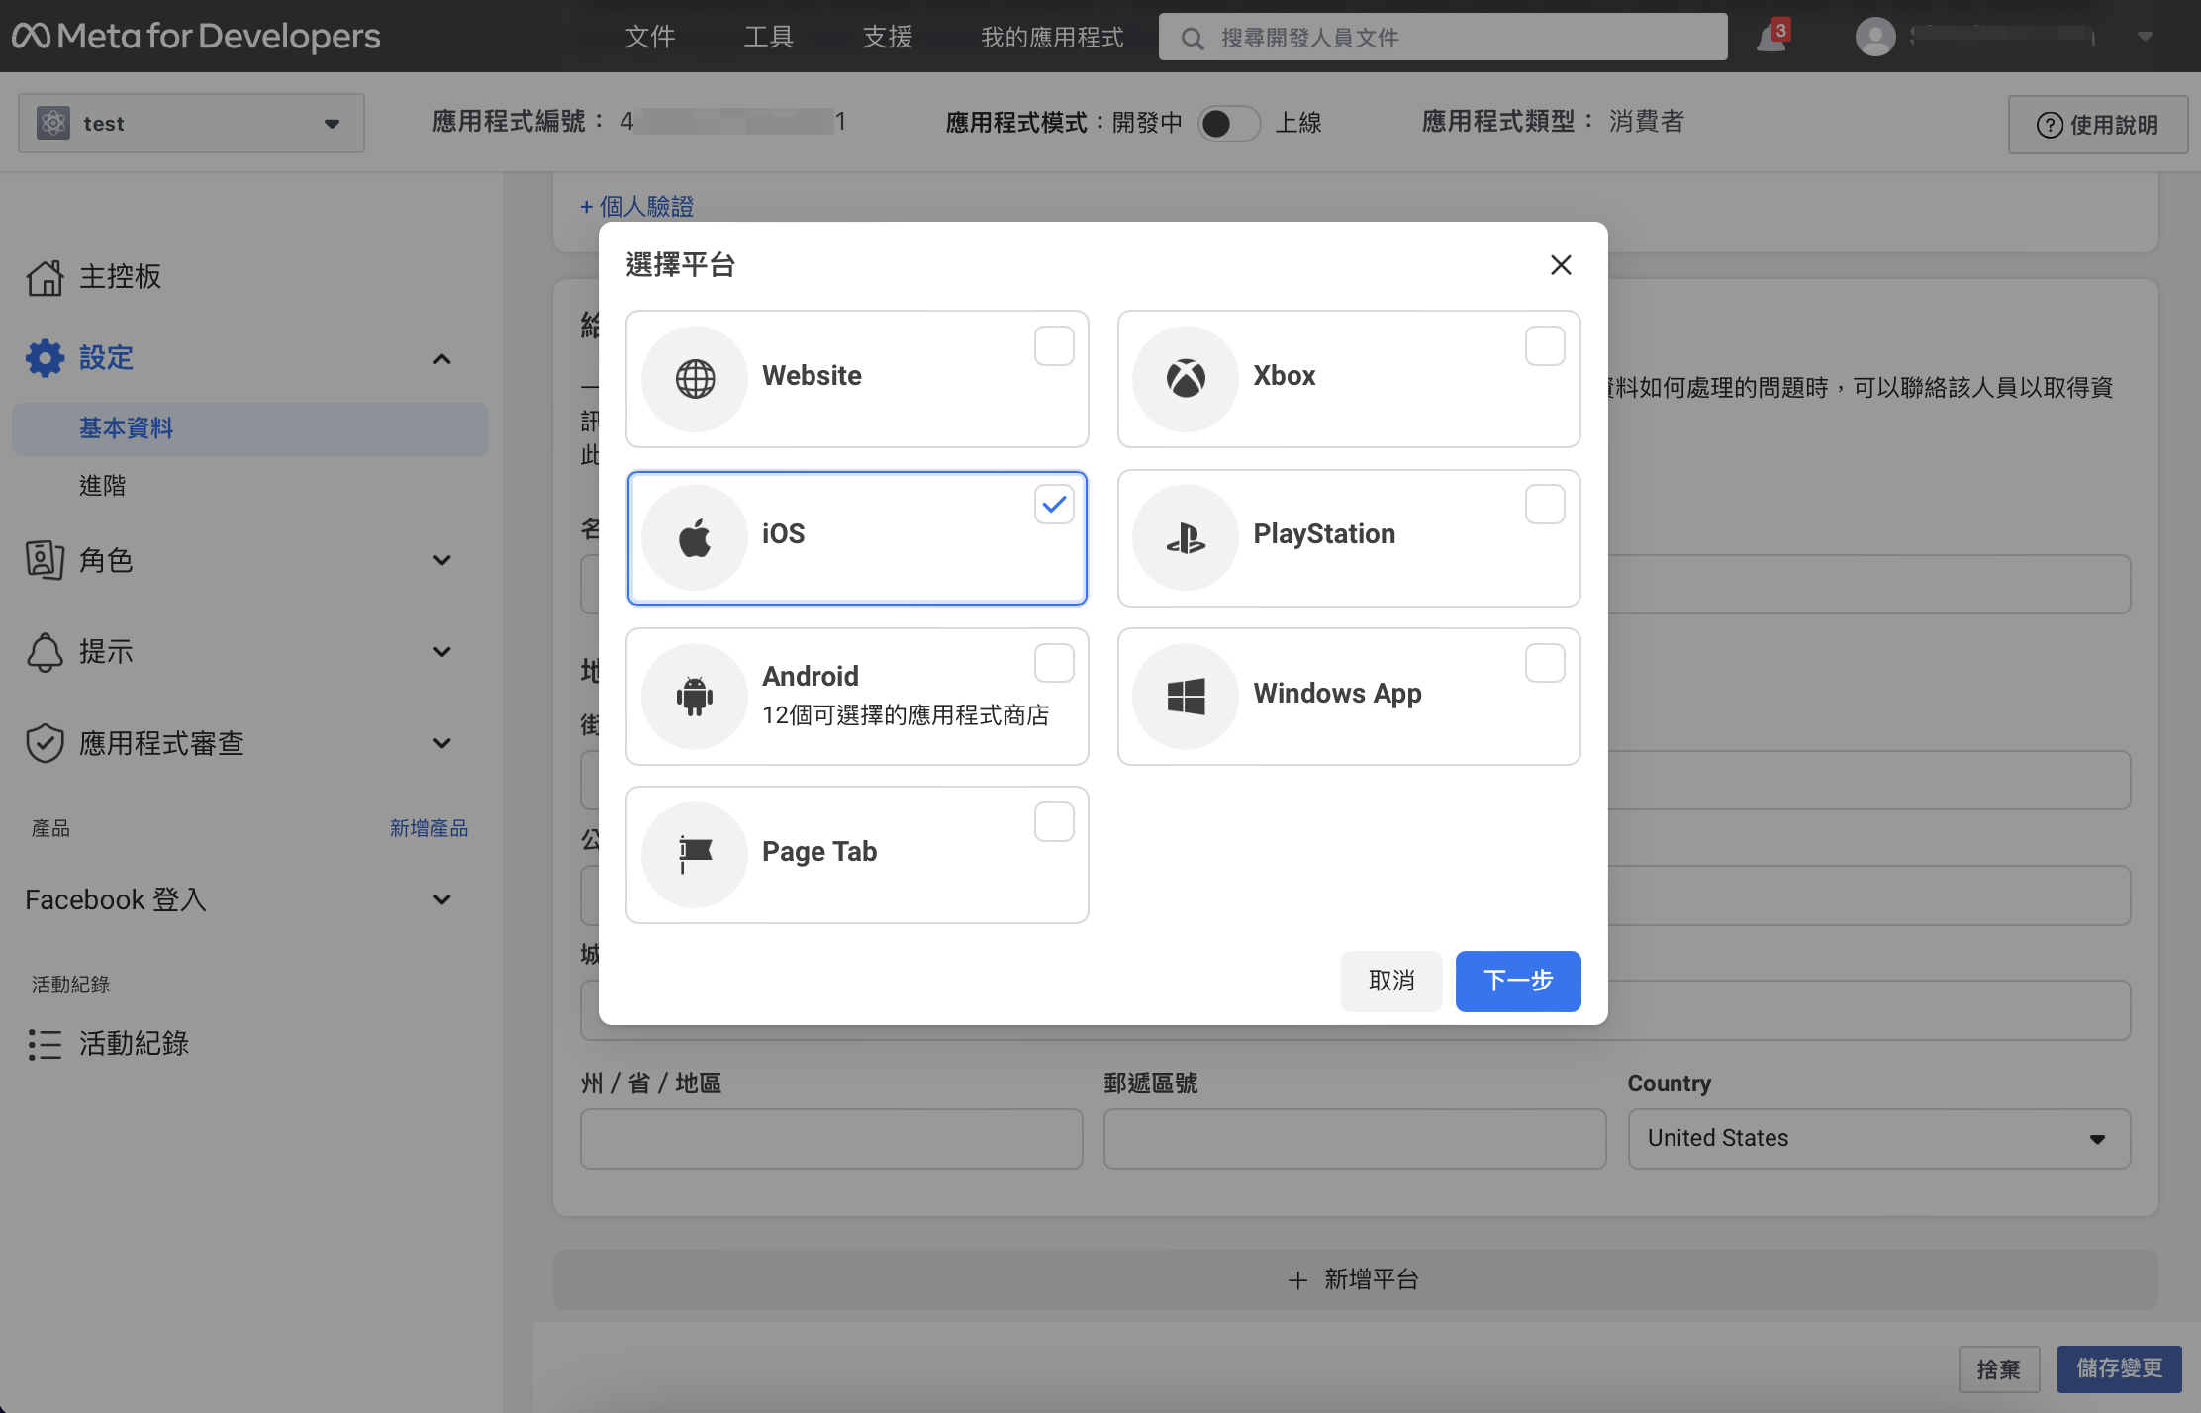Click the test app atom icon
The height and width of the screenshot is (1413, 2201).
(x=53, y=123)
